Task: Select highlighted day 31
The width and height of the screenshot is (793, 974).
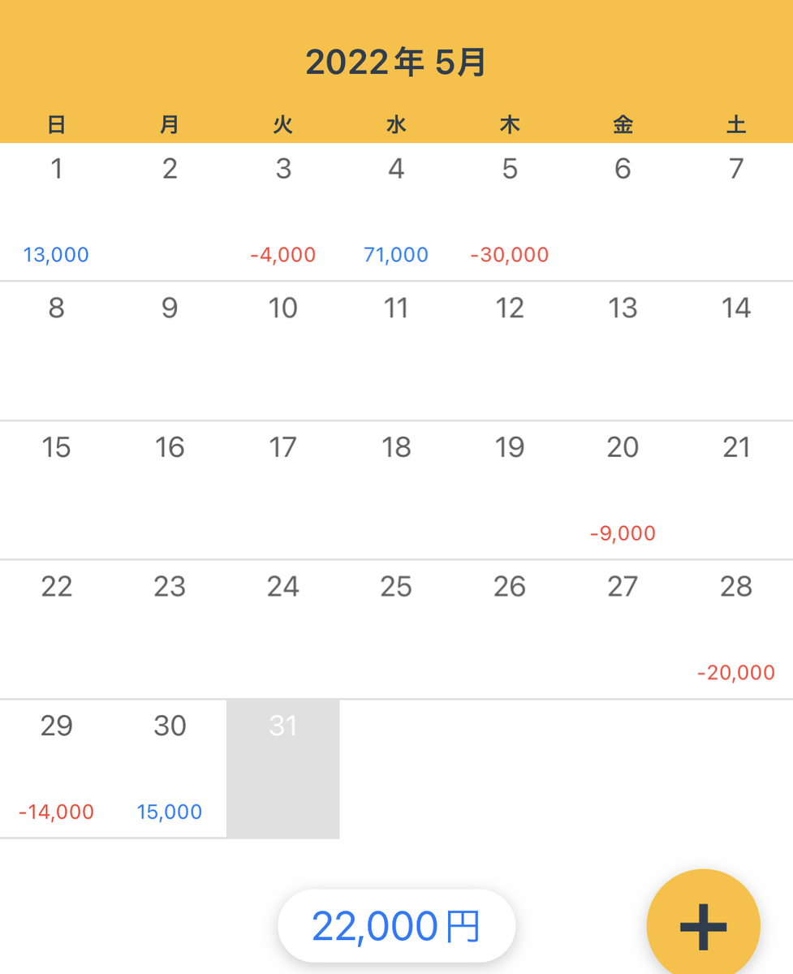Action: pyautogui.click(x=283, y=769)
